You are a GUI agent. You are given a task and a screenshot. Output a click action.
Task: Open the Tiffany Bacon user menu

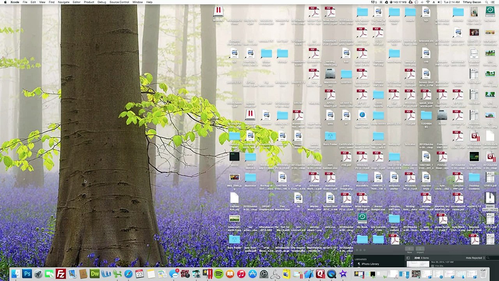(x=472, y=2)
